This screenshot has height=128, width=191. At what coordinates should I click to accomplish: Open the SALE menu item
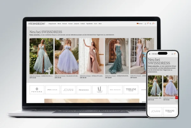click(100, 24)
